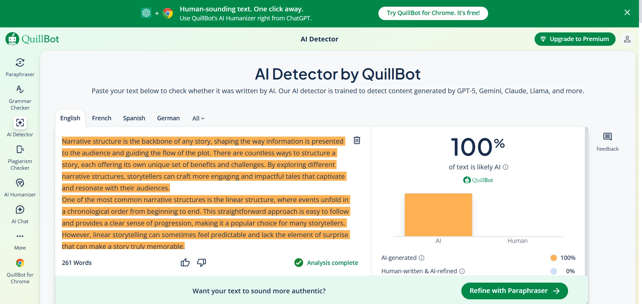Click Try QuillBot for Chrome
642x304 pixels.
pyautogui.click(x=433, y=13)
